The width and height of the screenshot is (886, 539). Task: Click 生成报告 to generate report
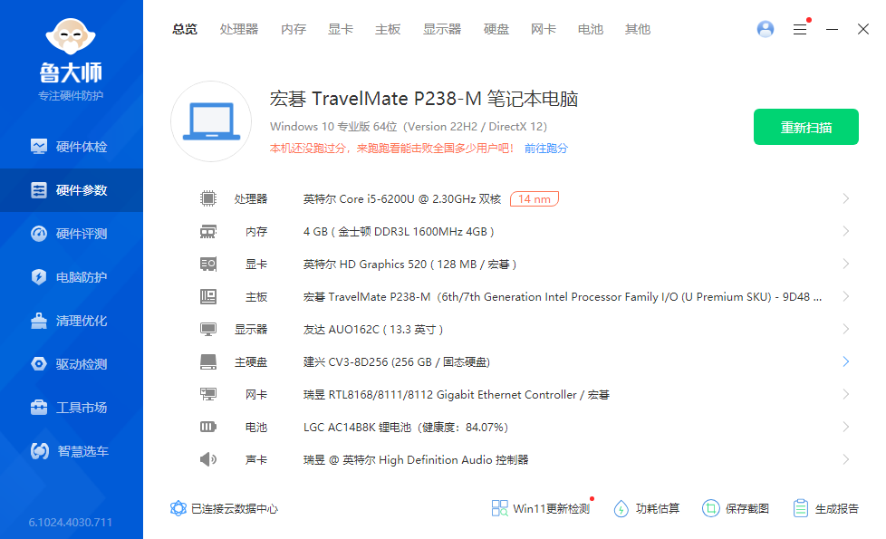[825, 508]
